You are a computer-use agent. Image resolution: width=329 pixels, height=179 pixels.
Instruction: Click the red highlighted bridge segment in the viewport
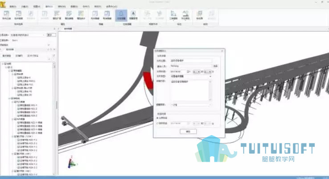(x=148, y=80)
